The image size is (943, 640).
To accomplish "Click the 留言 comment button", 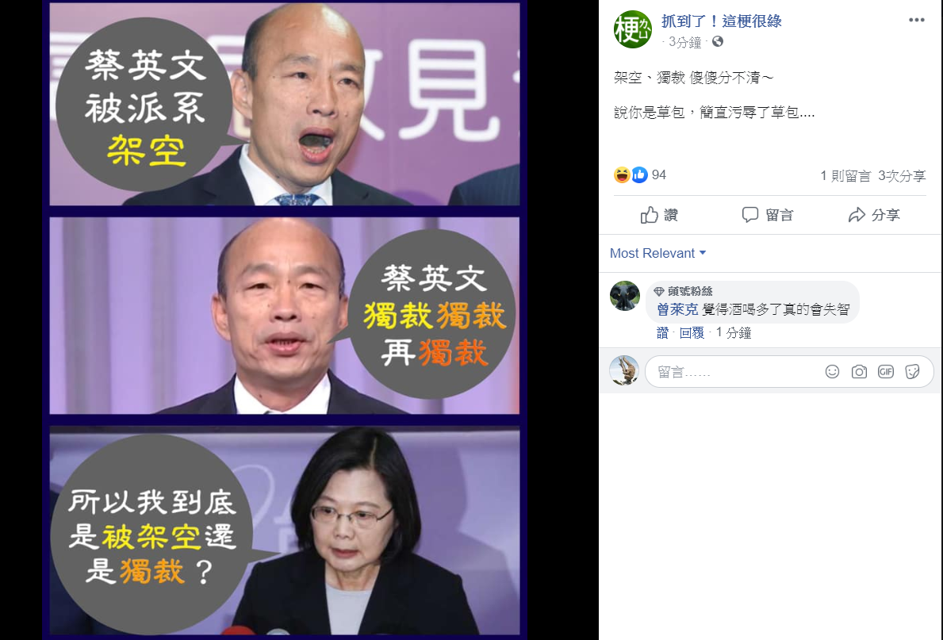I will click(x=768, y=215).
